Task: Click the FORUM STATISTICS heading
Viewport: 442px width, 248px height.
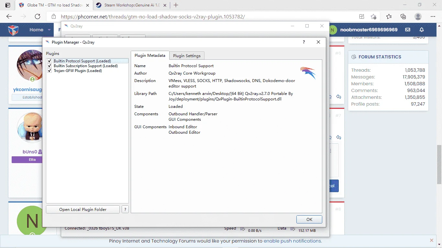Action: 380,57
